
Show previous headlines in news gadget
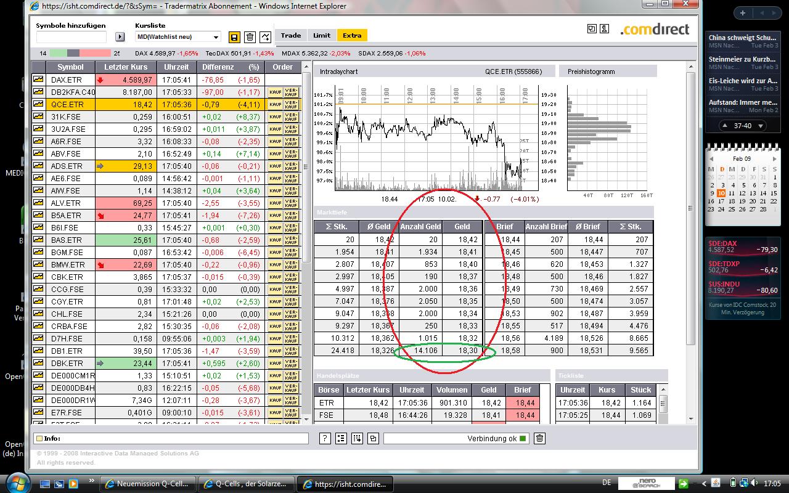724,126
